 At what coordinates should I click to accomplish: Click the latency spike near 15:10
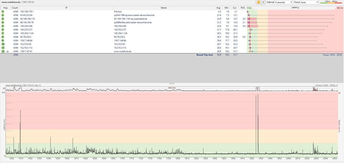point(20,131)
